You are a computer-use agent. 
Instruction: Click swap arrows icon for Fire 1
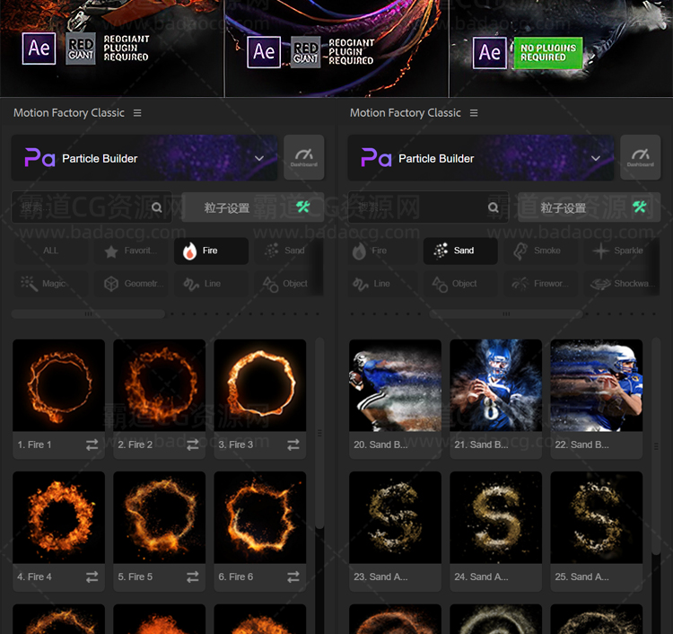[92, 445]
